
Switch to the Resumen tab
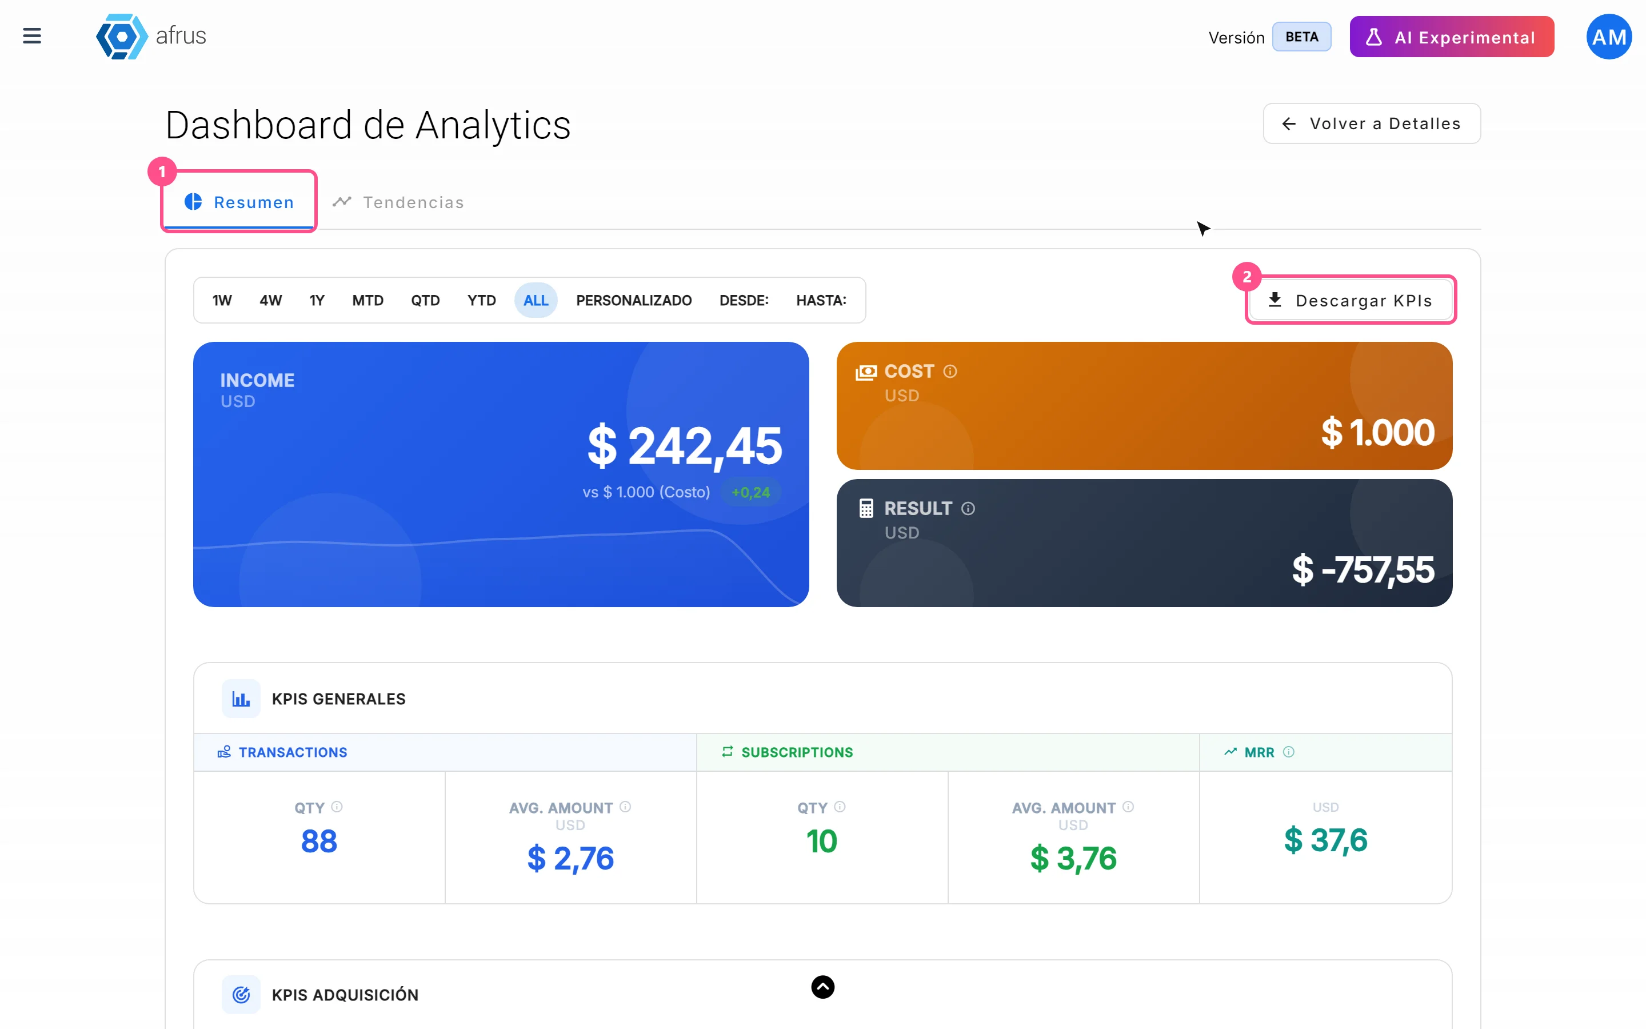(239, 202)
